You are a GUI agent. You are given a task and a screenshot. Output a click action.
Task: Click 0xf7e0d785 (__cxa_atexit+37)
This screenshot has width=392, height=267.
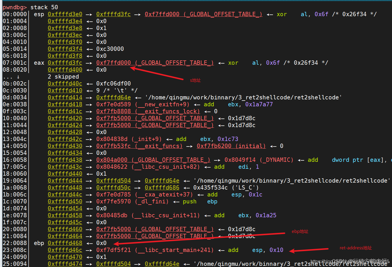[145, 194]
